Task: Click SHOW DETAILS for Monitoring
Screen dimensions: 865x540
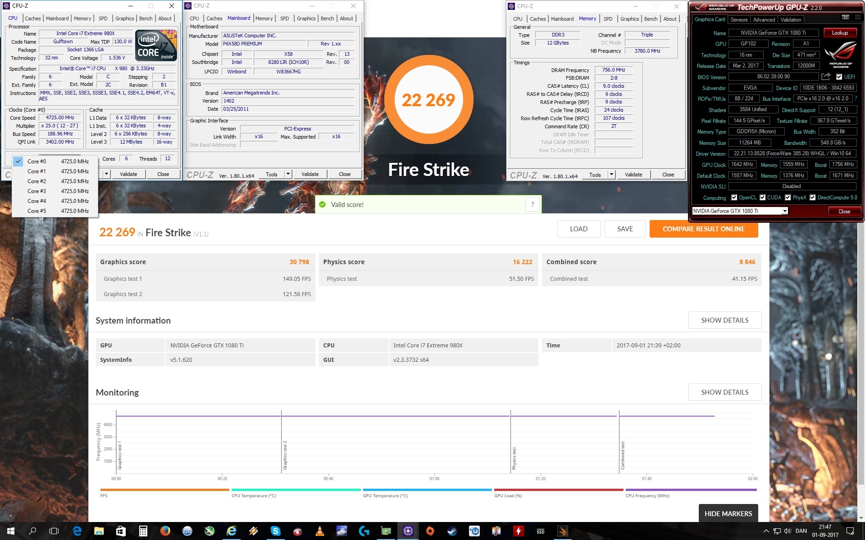Action: 724,392
